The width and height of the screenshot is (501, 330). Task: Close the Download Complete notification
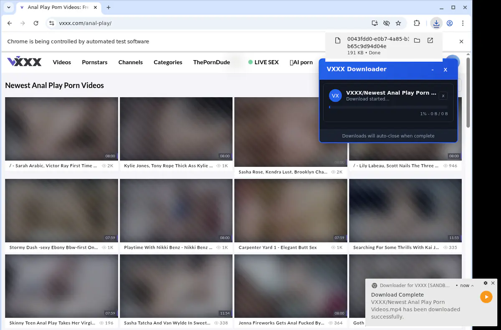[493, 283]
